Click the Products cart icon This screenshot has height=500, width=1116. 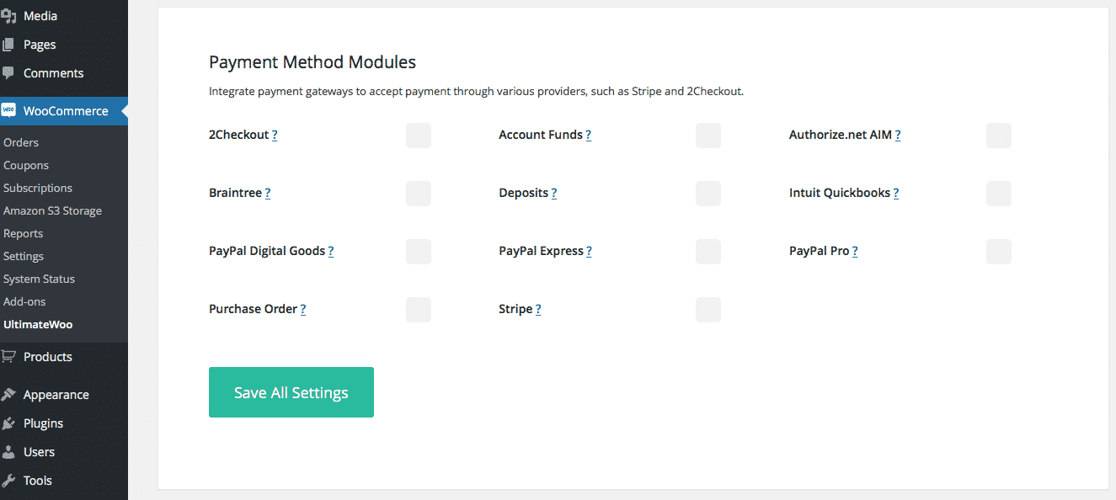coord(8,357)
